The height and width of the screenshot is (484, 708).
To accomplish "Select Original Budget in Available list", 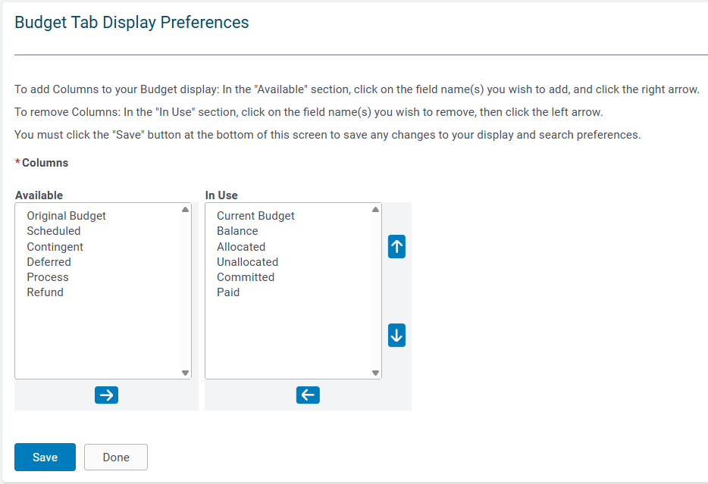I will pos(66,216).
